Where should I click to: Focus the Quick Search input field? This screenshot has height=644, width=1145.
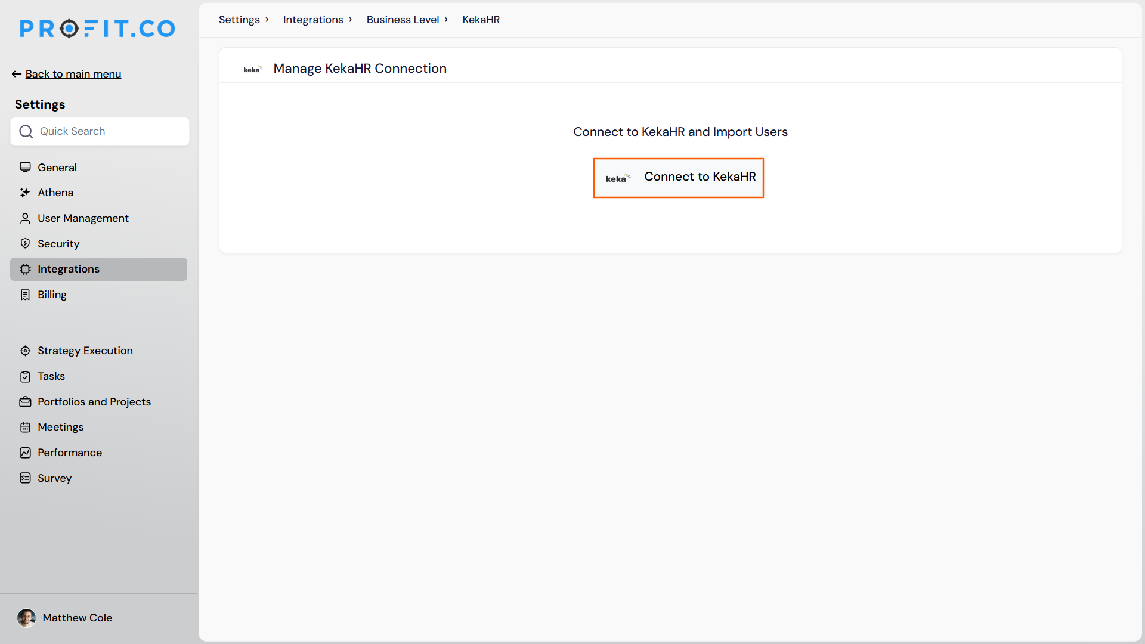(x=100, y=131)
